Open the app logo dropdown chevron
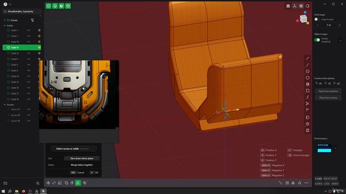This screenshot has height=194, width=346. coord(10,4)
